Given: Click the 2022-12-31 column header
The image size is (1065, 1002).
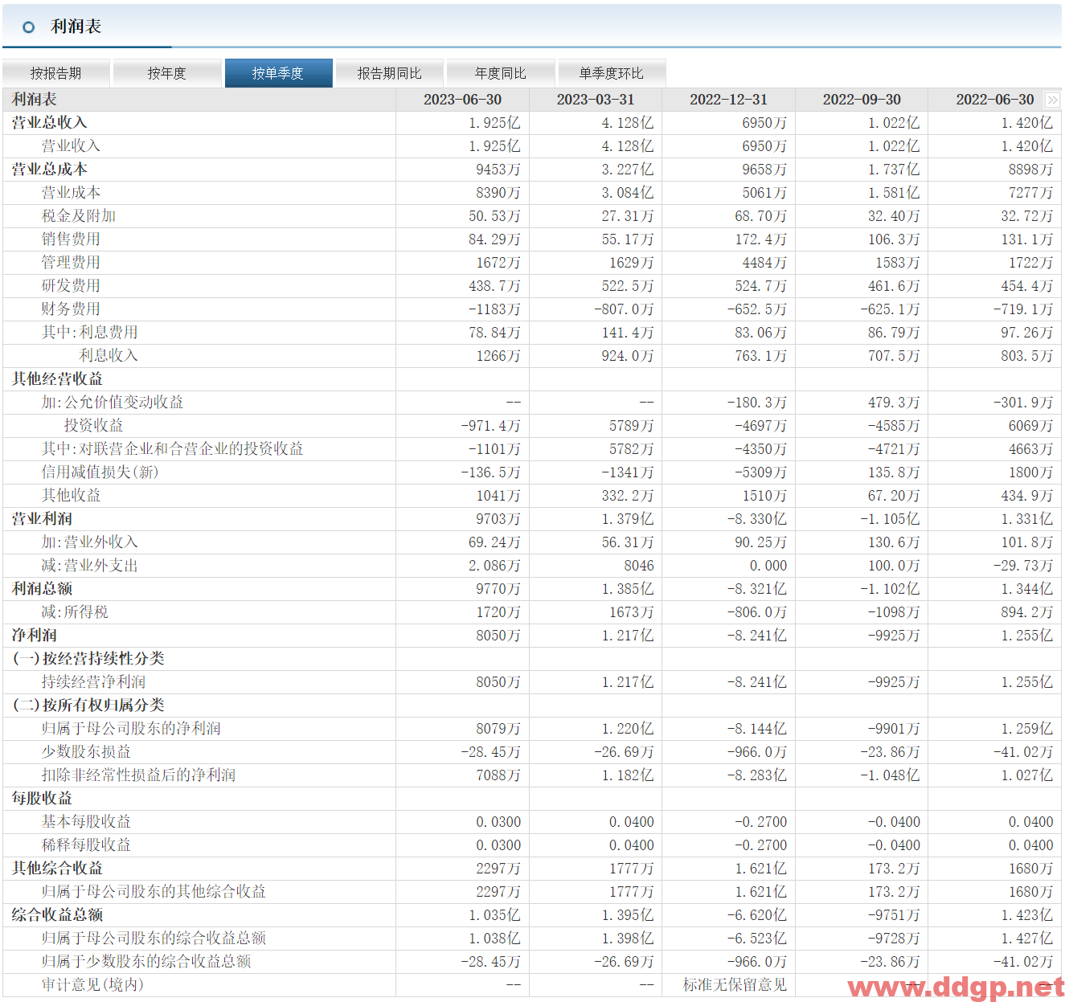Looking at the screenshot, I should point(729,100).
